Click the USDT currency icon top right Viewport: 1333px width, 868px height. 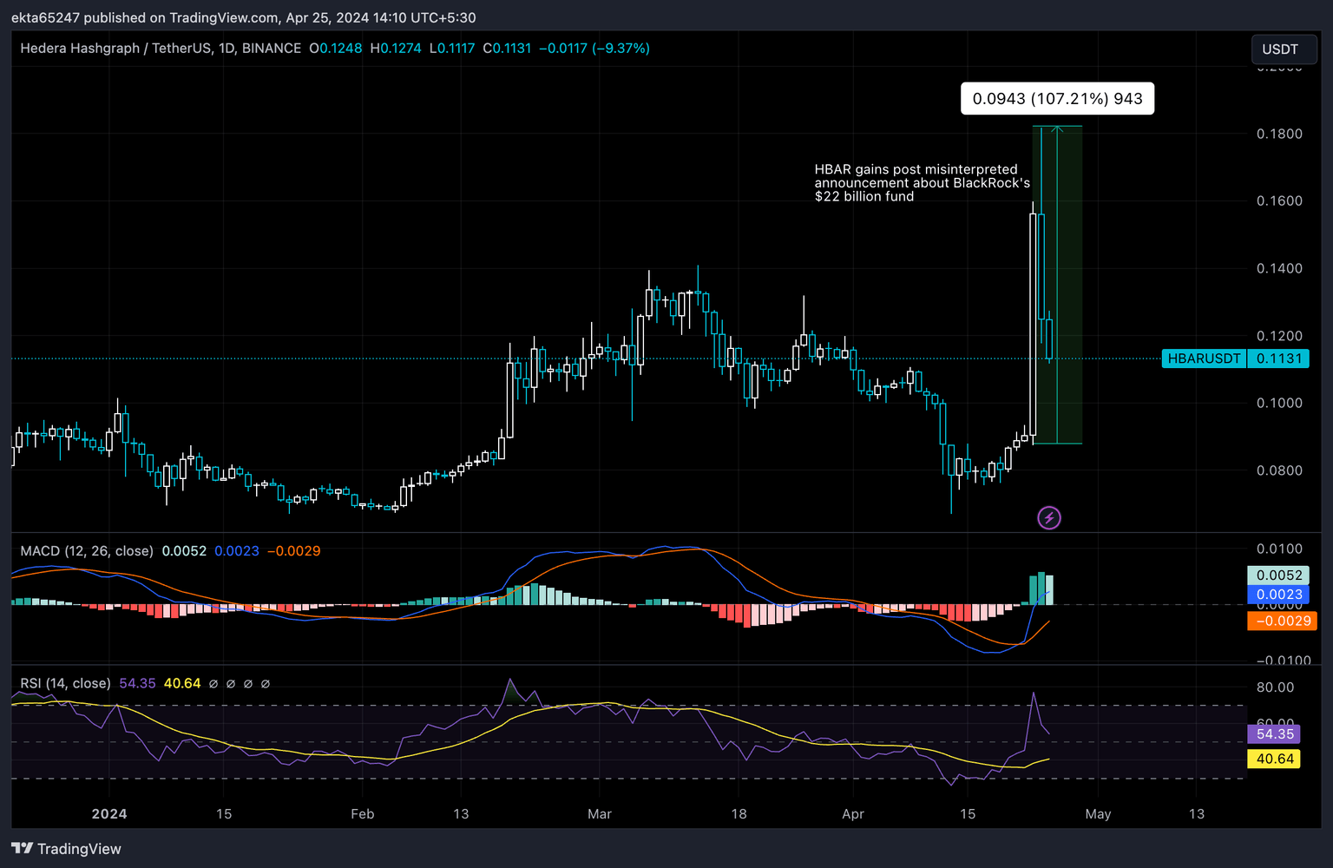[1283, 49]
